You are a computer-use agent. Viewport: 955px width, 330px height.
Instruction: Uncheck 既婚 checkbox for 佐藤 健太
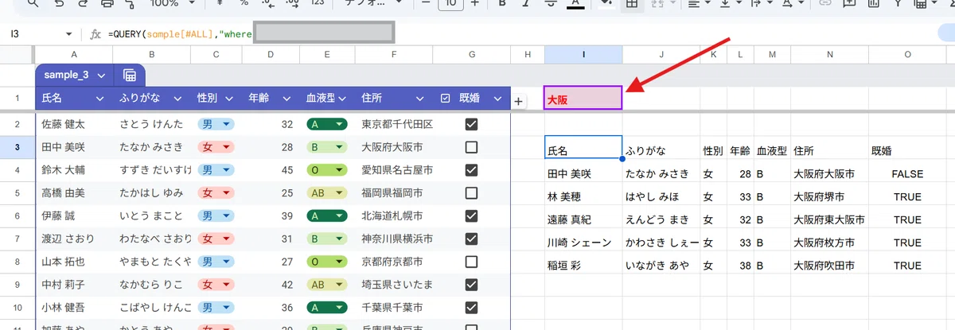click(x=471, y=124)
